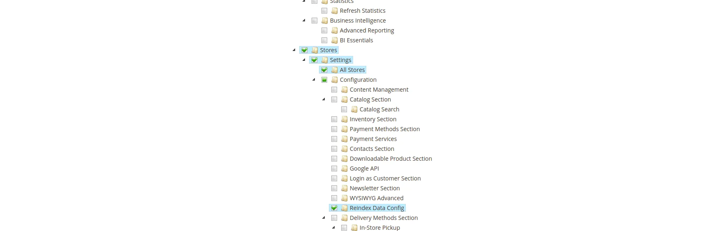Click the Google API folder icon
This screenshot has width=703, height=231.
[x=345, y=169]
